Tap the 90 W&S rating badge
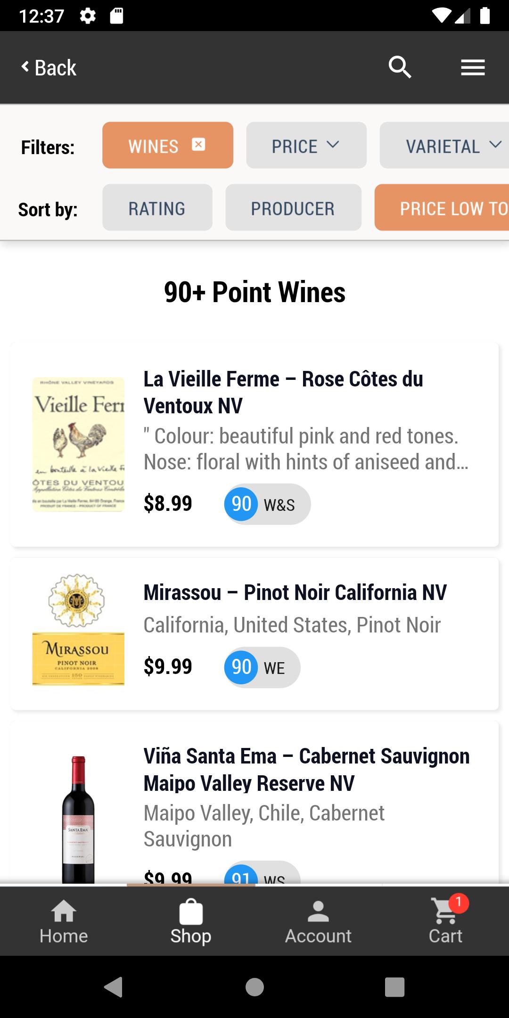509x1018 pixels. (x=267, y=504)
